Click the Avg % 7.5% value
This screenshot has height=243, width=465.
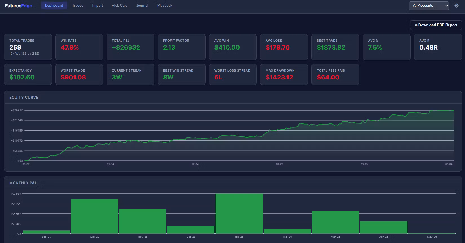click(x=375, y=48)
